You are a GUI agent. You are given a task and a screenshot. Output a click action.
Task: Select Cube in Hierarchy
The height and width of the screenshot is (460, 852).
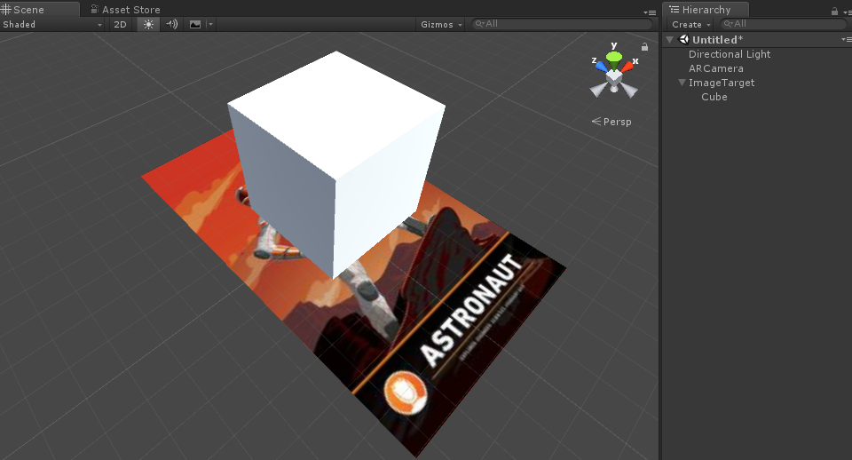pyautogui.click(x=714, y=97)
